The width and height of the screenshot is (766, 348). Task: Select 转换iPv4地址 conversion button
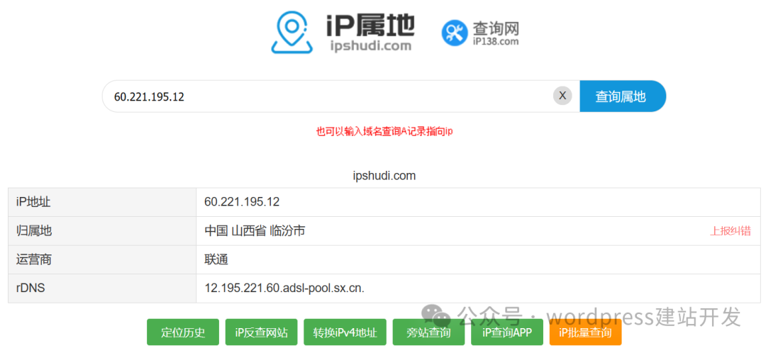345,332
